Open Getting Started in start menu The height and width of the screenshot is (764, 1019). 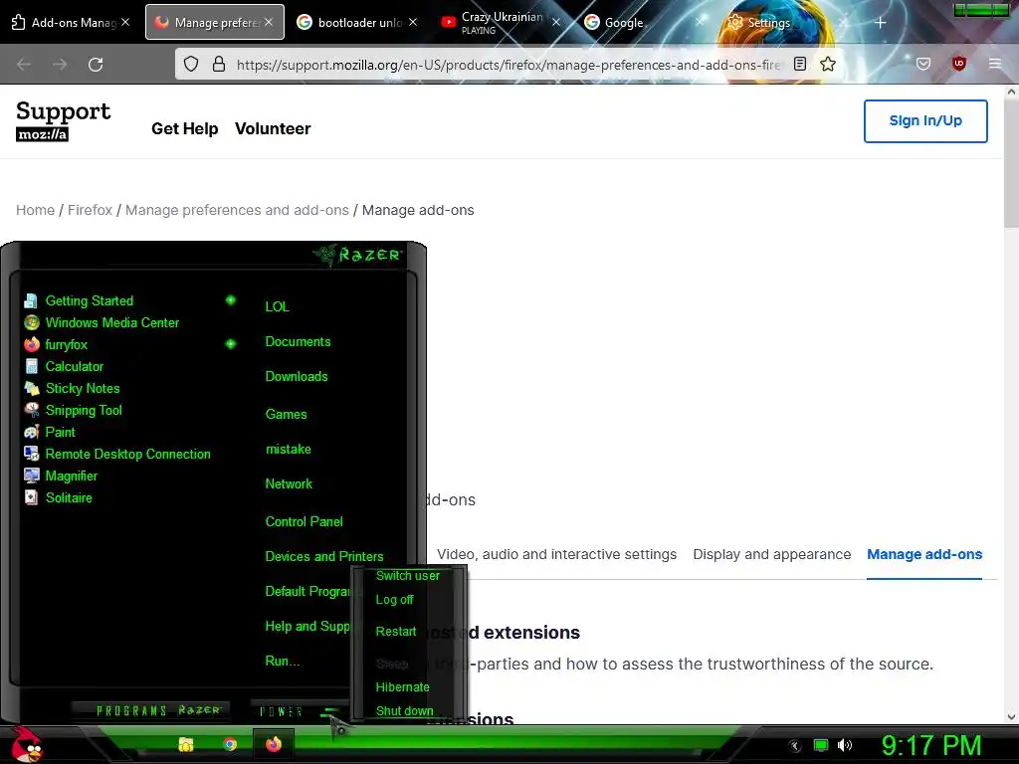coord(89,300)
